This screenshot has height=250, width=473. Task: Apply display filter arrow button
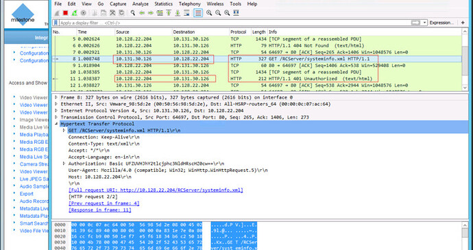point(415,23)
